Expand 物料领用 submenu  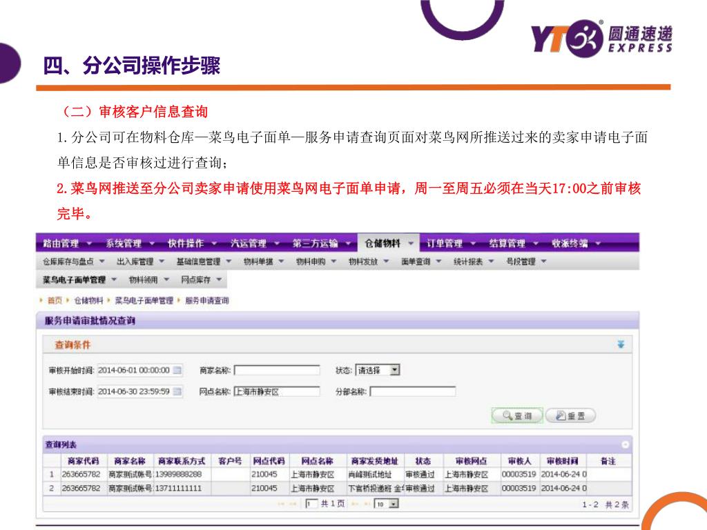[x=149, y=280]
